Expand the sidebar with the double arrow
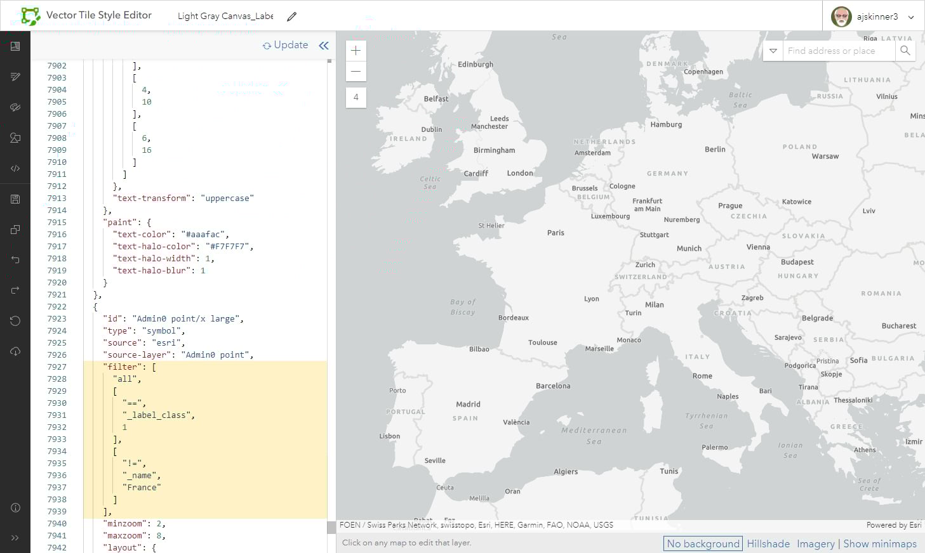This screenshot has height=553, width=925. (x=15, y=538)
